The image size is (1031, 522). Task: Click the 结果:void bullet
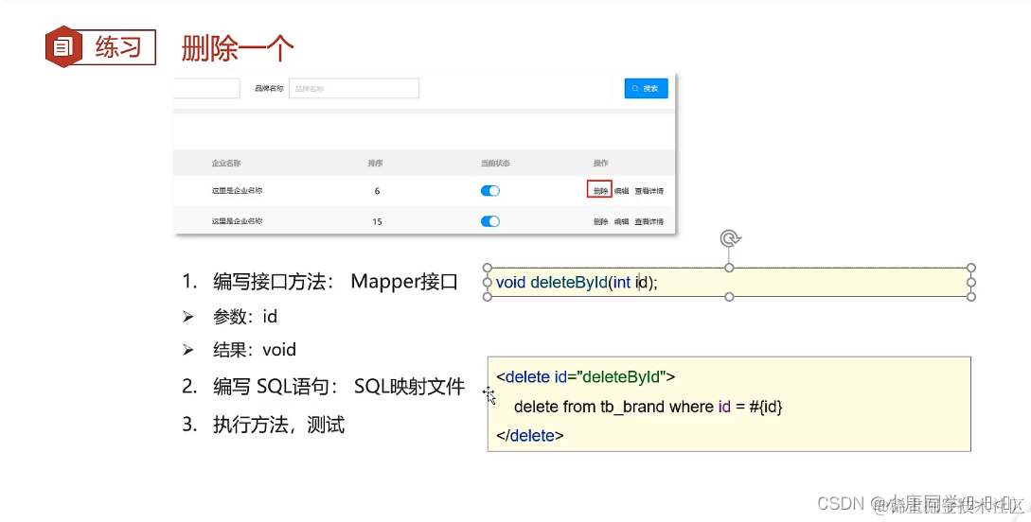pyautogui.click(x=240, y=349)
